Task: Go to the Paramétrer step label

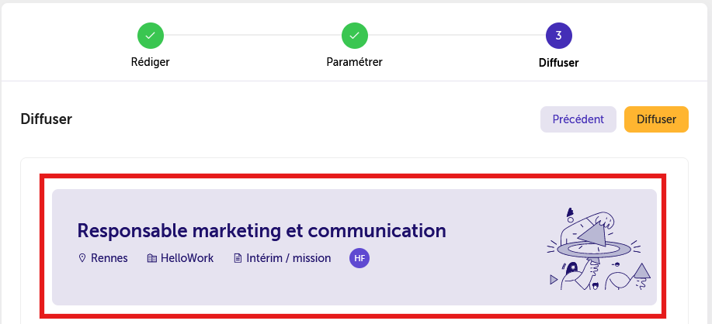Action: tap(355, 62)
